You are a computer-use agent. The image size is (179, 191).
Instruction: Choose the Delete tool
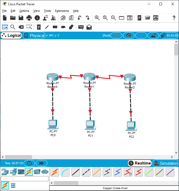coord(21,27)
